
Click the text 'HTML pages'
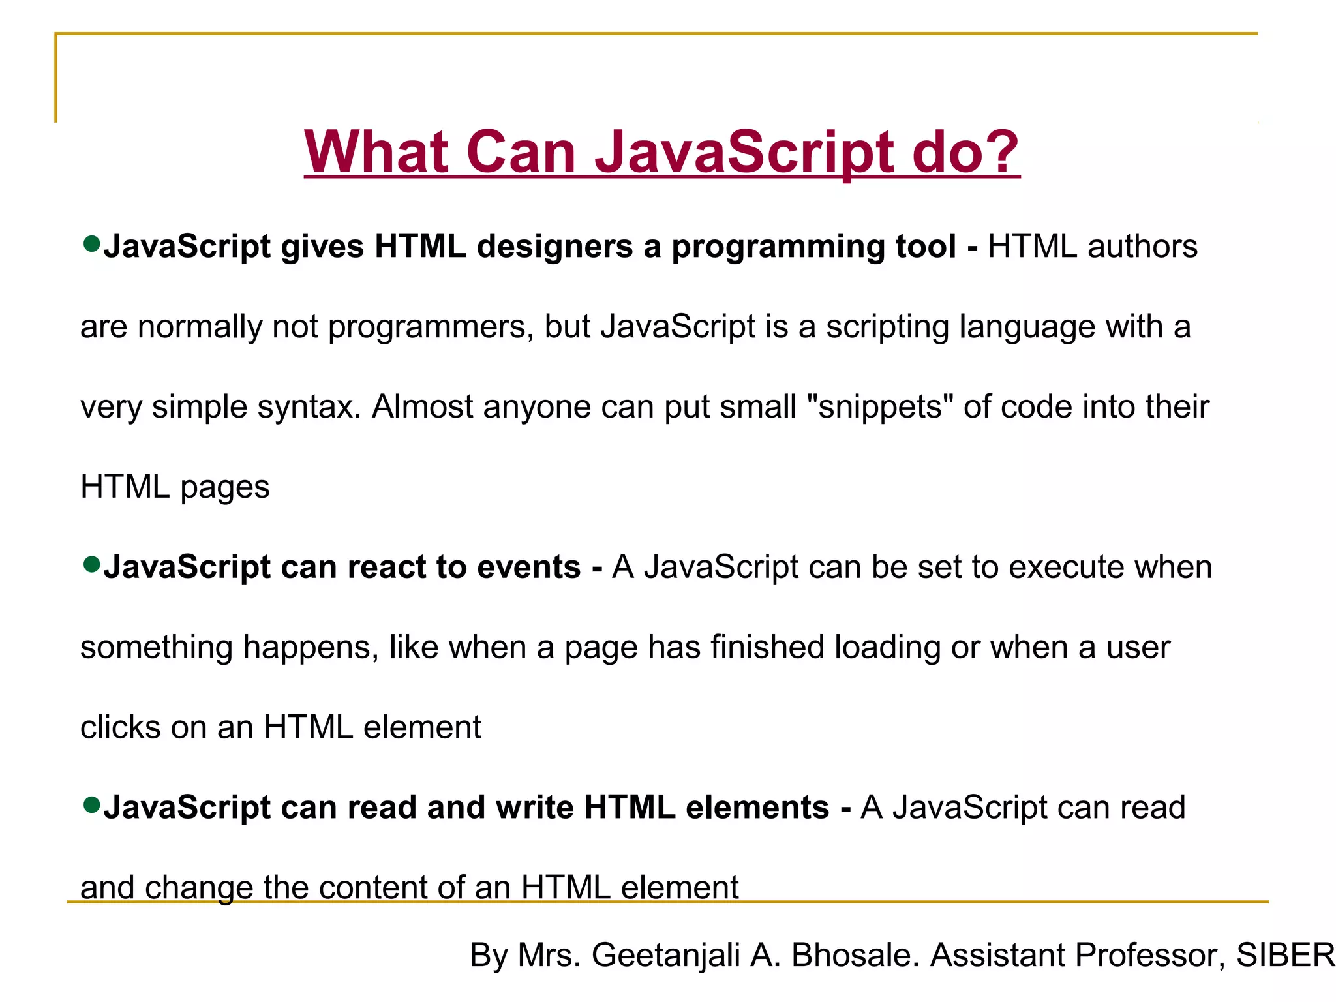[175, 487]
